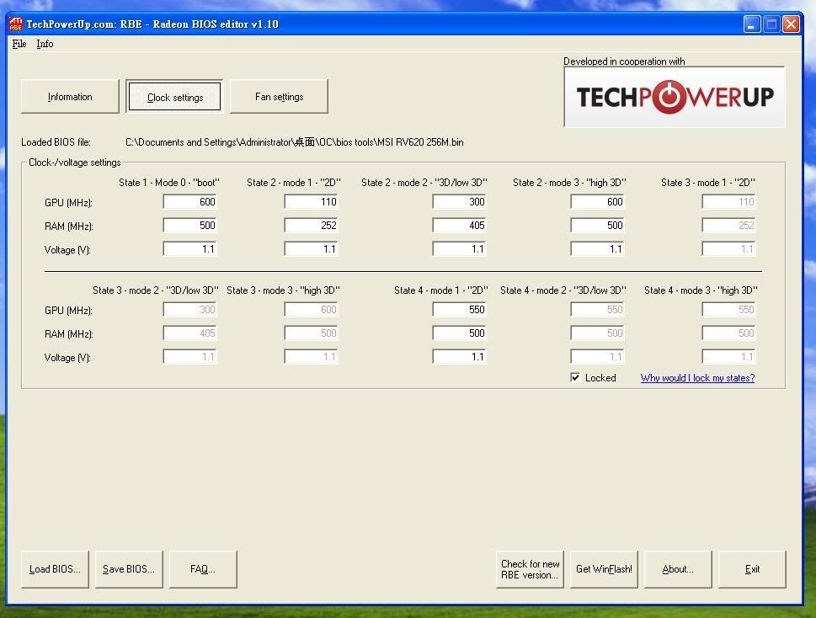Click Voltage field for State 2 mode 1
Screen dimensions: 816x618
(312, 248)
